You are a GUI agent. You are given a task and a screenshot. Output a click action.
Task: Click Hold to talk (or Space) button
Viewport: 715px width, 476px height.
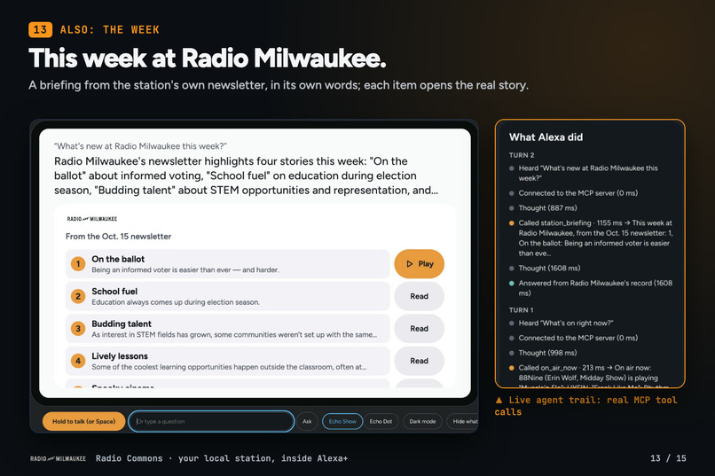click(84, 421)
